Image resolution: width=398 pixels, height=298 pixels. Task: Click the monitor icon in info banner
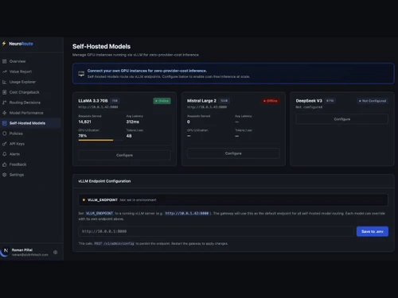click(x=81, y=74)
